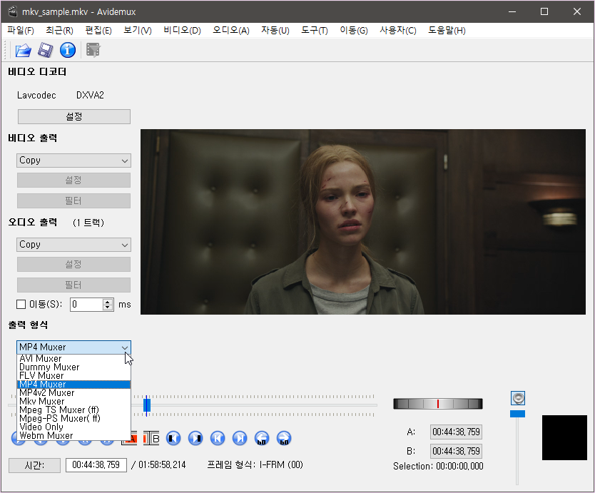
Task: Open the 도구(T) tools menu
Action: click(315, 31)
